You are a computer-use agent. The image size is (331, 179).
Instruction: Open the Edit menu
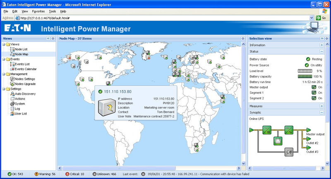click(15, 12)
